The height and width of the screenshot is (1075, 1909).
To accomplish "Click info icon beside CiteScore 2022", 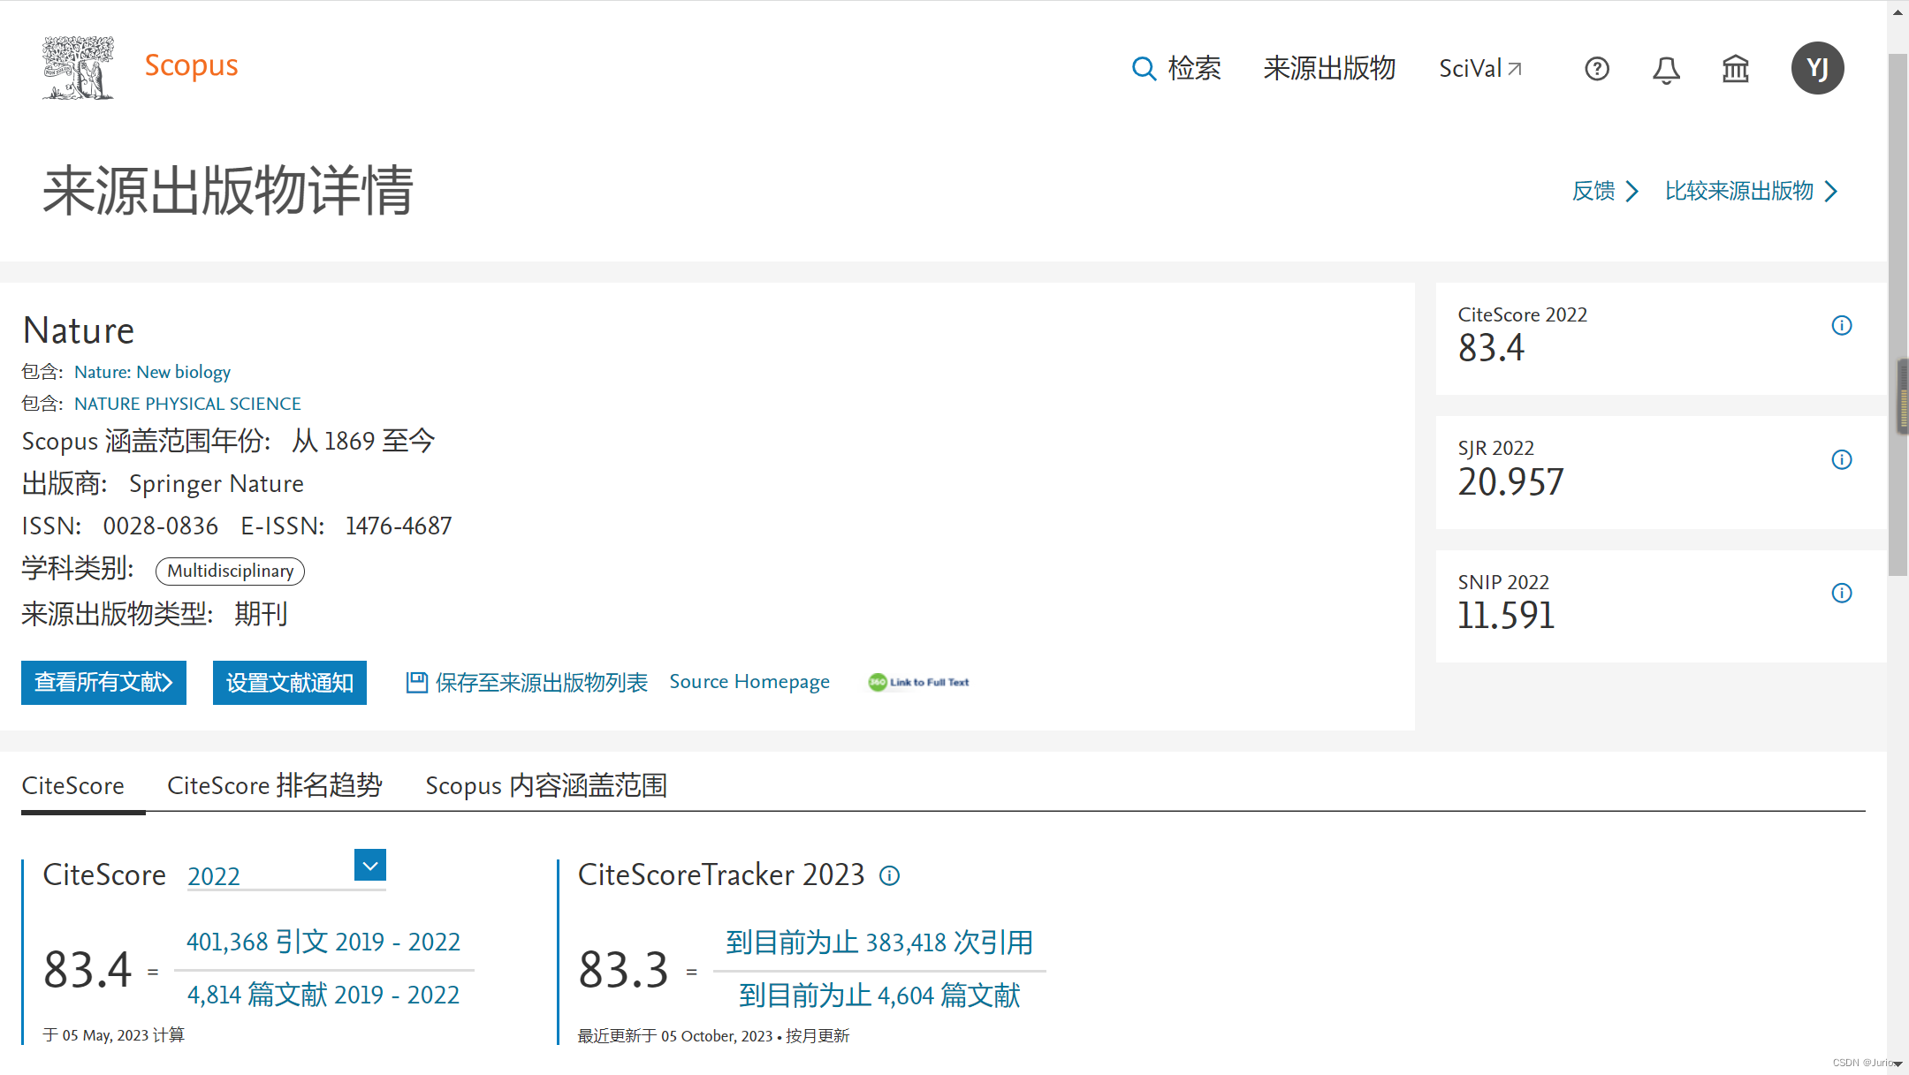I will 1841,326.
